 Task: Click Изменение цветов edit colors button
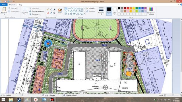click(x=151, y=11)
